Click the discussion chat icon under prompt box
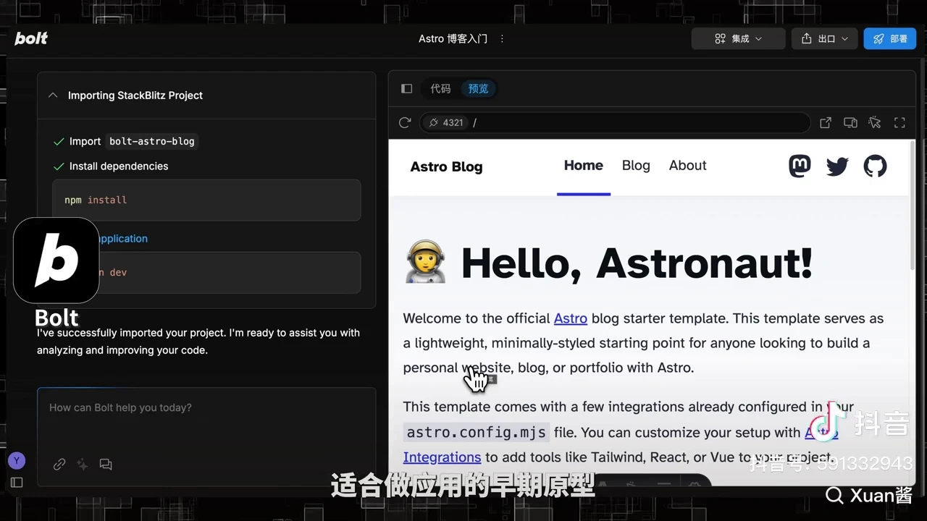The height and width of the screenshot is (521, 927). point(106,465)
